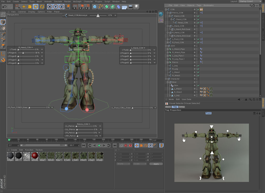Open the spline pen tool icon
Viewport: 265px width, 193px height.
pos(101,7)
